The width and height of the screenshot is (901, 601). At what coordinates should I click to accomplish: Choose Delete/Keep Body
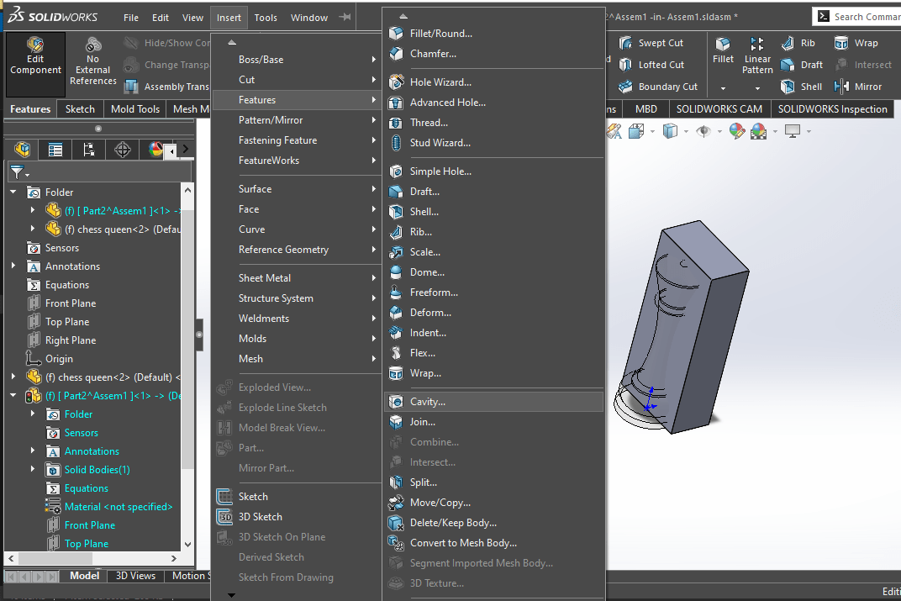(493, 523)
